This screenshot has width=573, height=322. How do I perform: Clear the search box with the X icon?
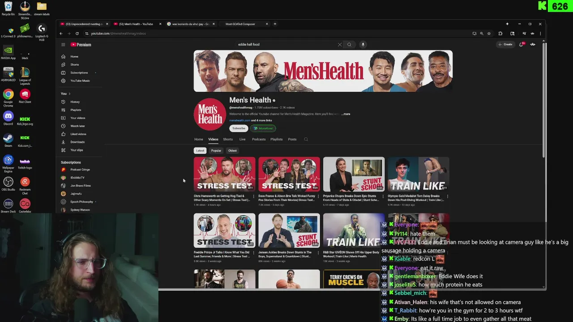[x=340, y=45]
